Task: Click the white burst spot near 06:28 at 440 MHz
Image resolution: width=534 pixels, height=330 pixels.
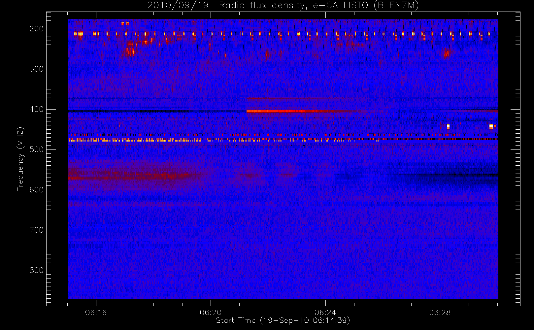Action: click(x=448, y=126)
